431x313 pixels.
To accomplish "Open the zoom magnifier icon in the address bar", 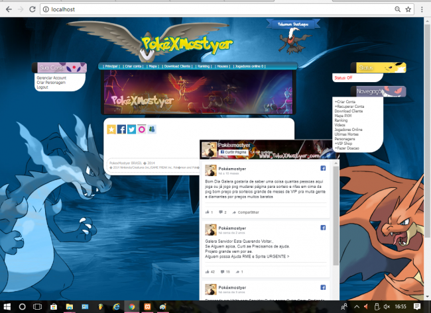I will tap(397, 9).
